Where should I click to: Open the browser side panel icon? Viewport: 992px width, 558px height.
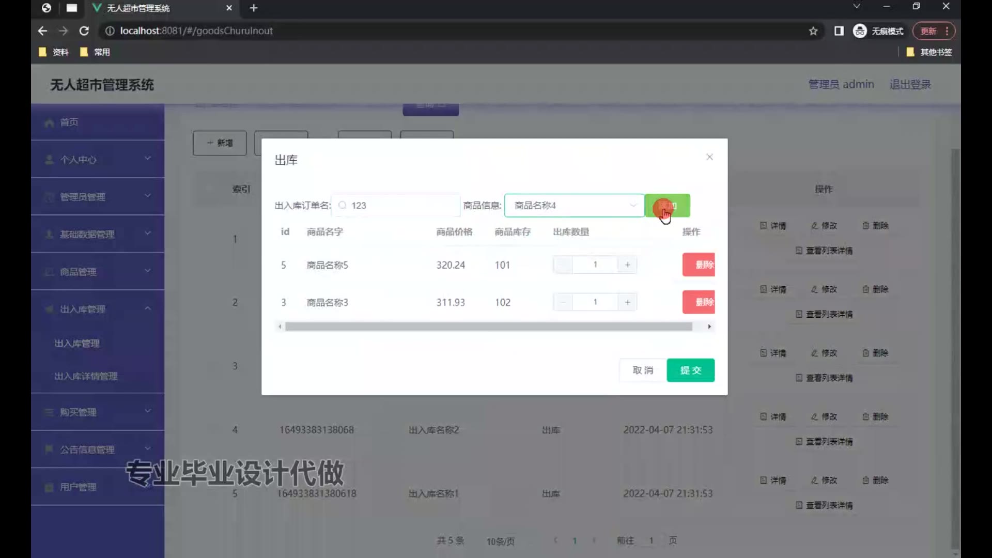[839, 31]
